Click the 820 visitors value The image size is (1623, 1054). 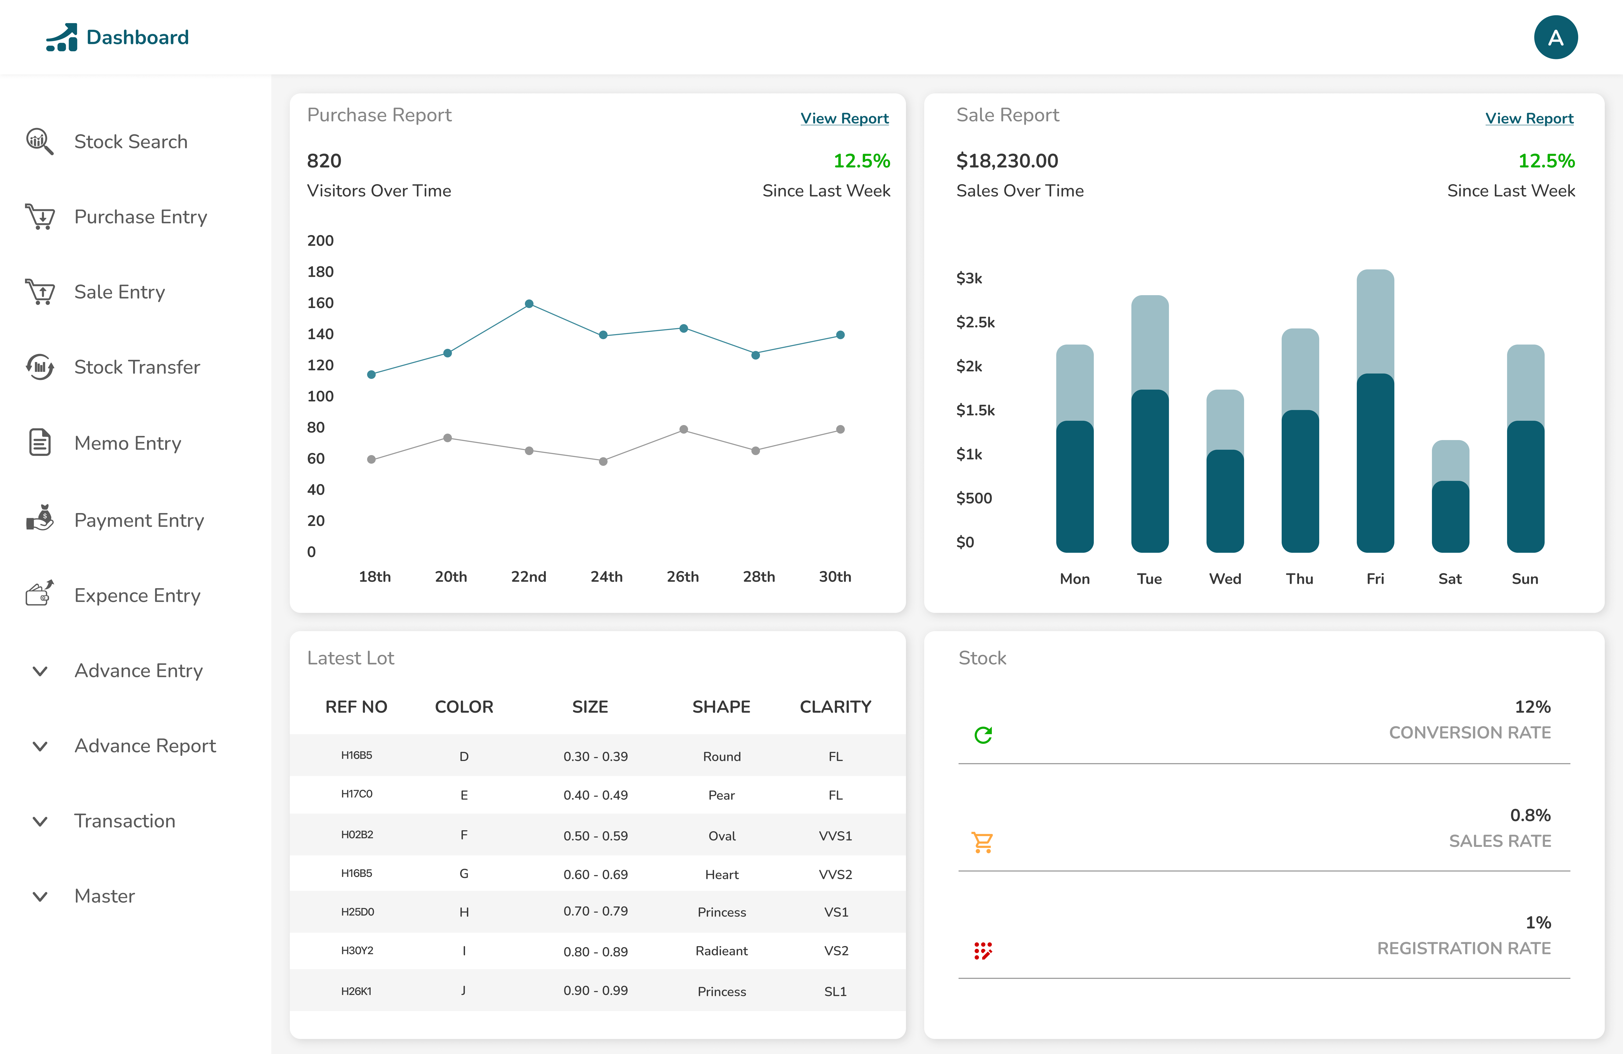click(x=324, y=161)
